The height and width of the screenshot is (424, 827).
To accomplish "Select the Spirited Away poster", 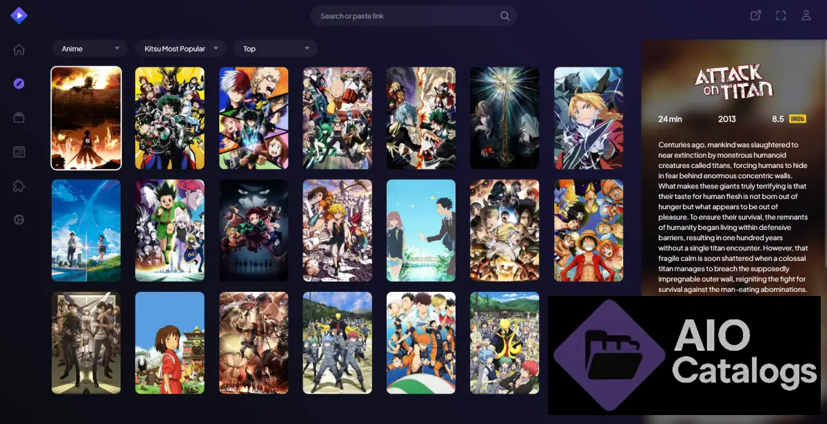I will 170,343.
